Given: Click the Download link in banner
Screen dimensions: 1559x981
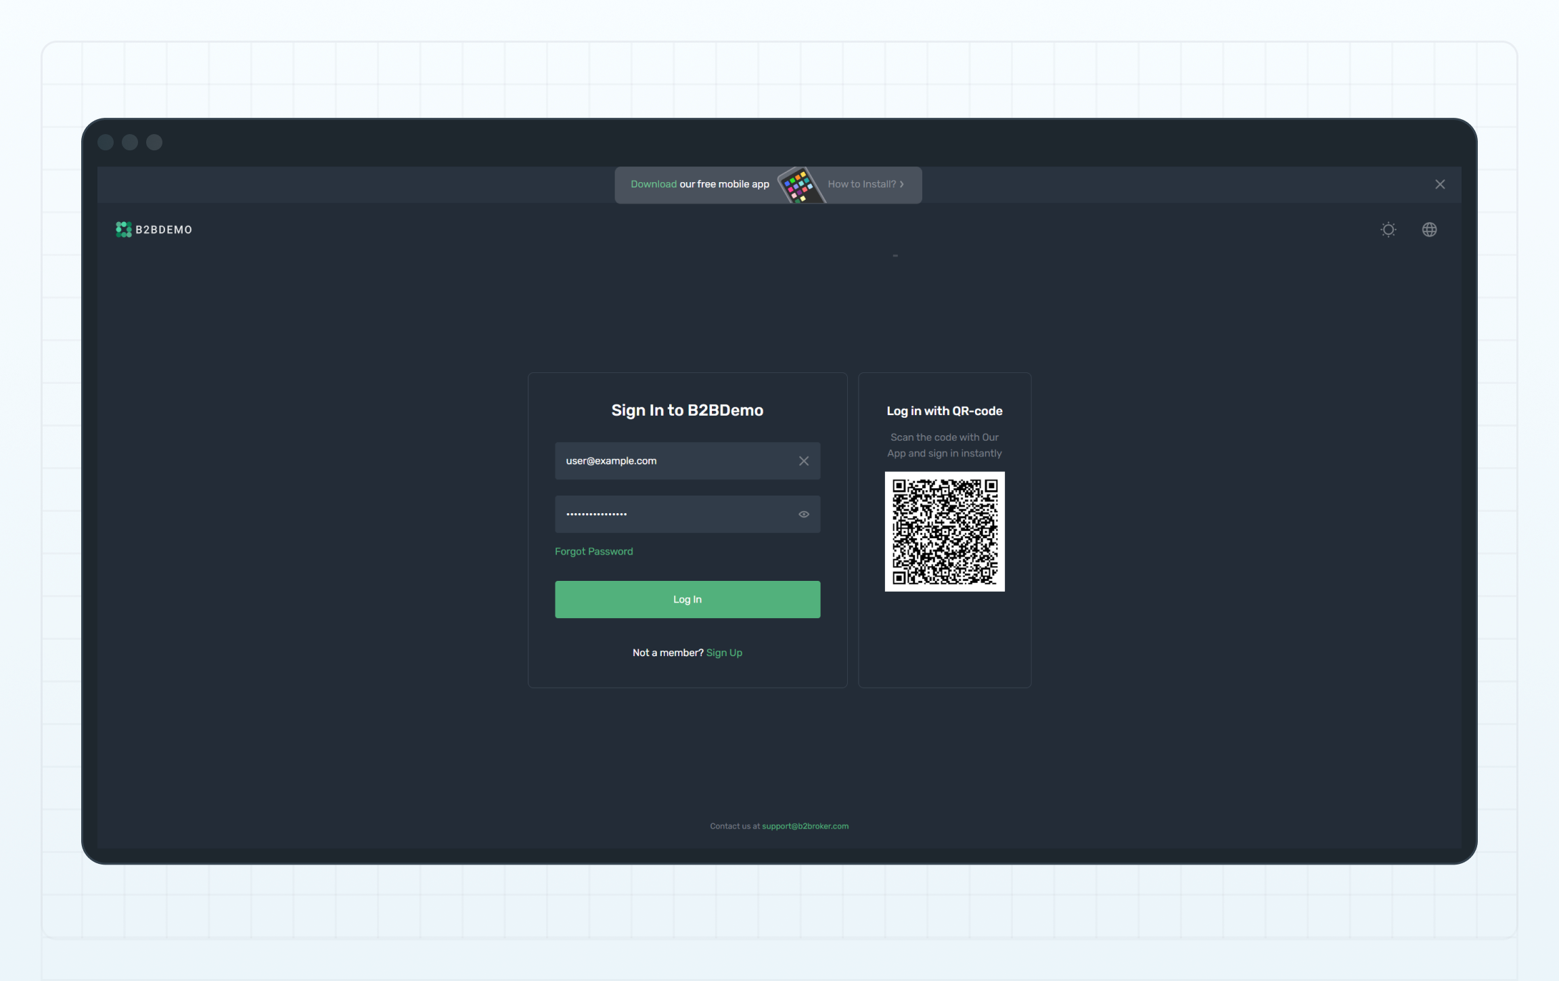Looking at the screenshot, I should (653, 184).
